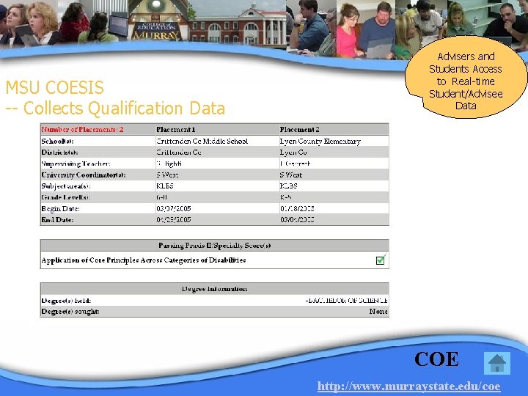Screen dimensions: 528x396
Task: Click the End Date row label
Action: [x=57, y=220]
